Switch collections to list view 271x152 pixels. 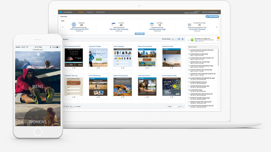(182, 39)
